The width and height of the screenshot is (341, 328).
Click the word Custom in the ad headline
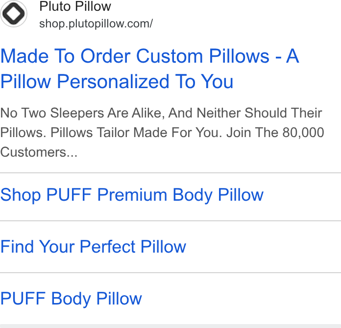click(x=170, y=56)
